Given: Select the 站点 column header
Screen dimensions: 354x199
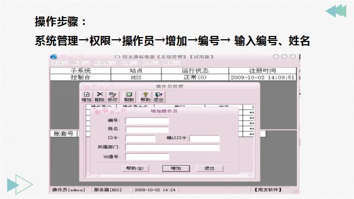Looking at the screenshot, I should (x=136, y=71).
